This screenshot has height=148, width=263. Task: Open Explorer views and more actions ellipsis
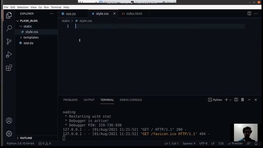pos(52,14)
